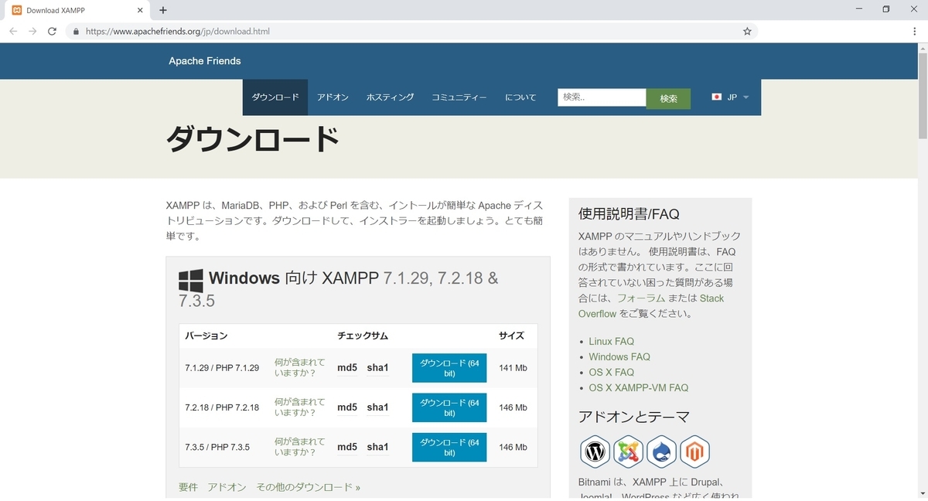
Task: Click the 141 Mb size cell
Action: tap(513, 368)
